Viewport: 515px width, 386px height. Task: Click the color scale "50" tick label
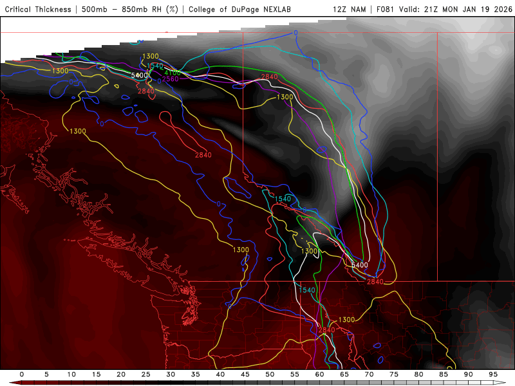[x=270, y=374]
